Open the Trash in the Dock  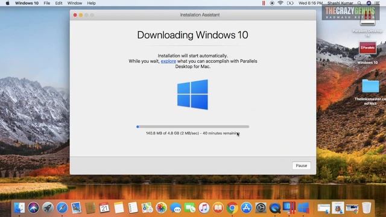(367, 208)
